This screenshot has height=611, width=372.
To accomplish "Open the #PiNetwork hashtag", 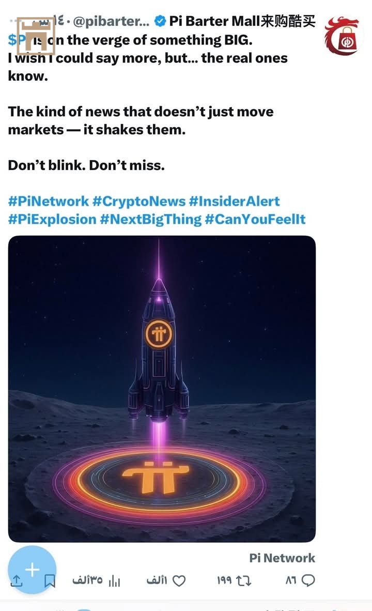I will pos(48,201).
